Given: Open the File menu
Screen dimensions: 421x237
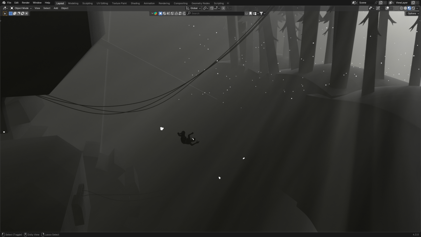Looking at the screenshot, I should (9, 3).
